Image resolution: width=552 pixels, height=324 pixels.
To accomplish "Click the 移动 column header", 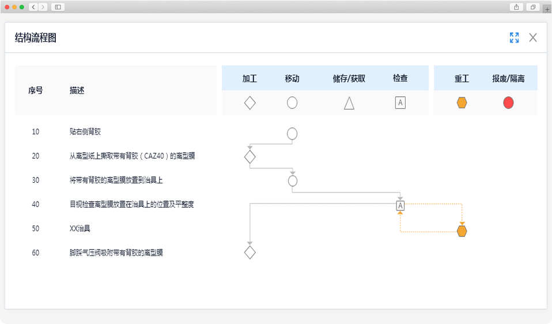I will click(x=292, y=78).
